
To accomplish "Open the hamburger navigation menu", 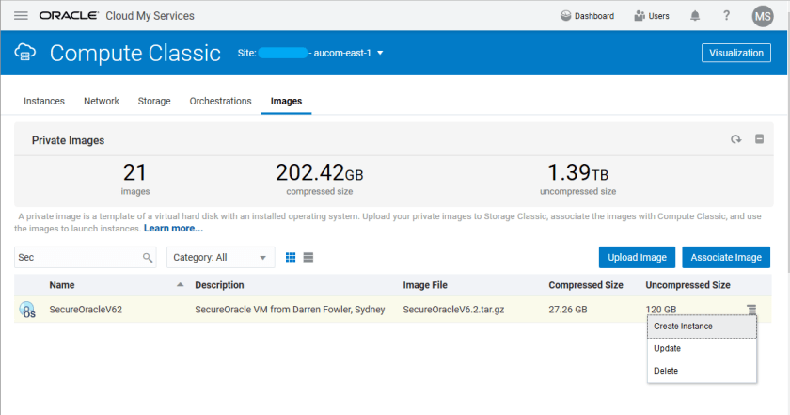I will (x=21, y=16).
